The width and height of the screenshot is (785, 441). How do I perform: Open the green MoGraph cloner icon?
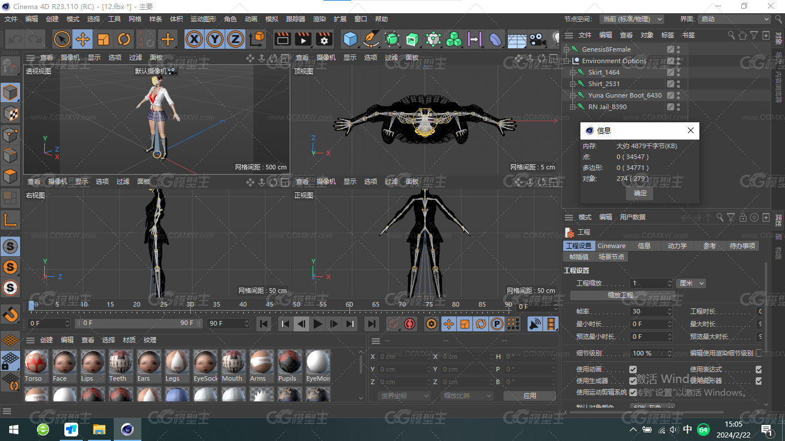pyautogui.click(x=454, y=39)
